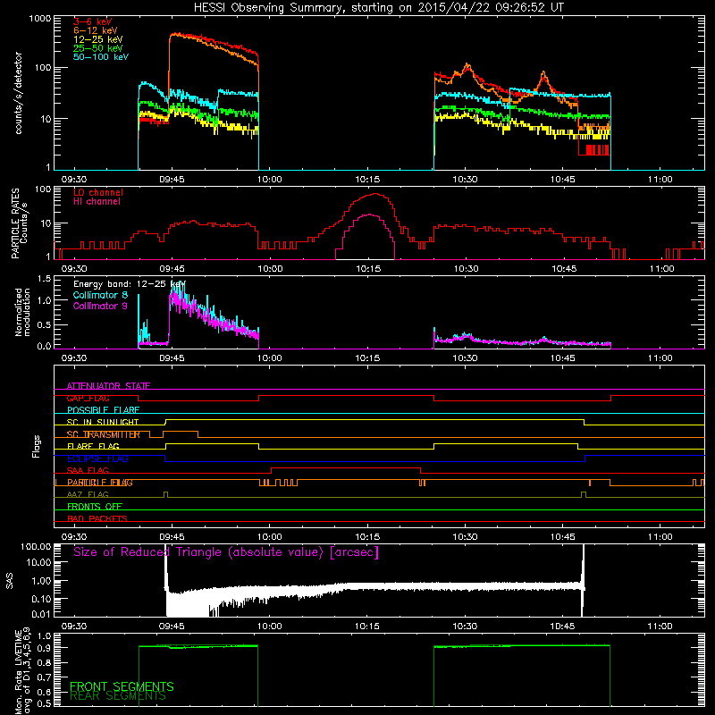Click the FRONTS_OFF flag label

(95, 507)
